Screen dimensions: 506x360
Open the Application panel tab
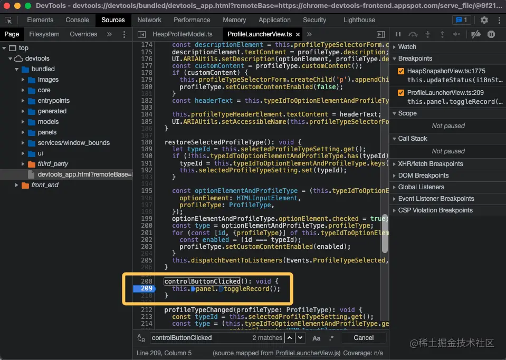[x=274, y=20]
